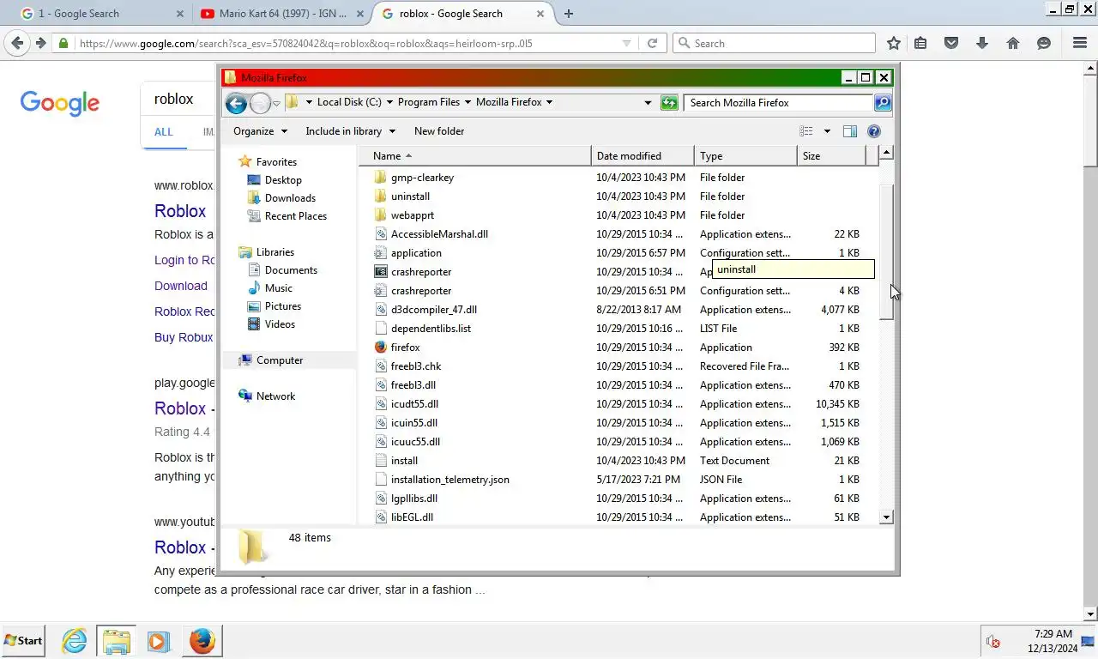The height and width of the screenshot is (659, 1098).
Task: Click the chat bubble icon in Firefox toolbar
Action: pos(1044,43)
